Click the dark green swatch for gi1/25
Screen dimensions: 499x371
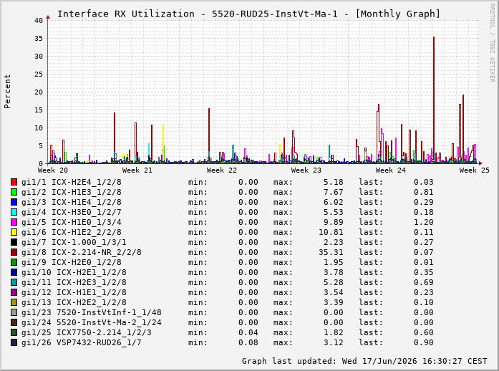click(14, 332)
